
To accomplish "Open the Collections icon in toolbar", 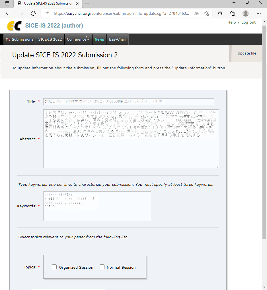I will tap(233, 13).
